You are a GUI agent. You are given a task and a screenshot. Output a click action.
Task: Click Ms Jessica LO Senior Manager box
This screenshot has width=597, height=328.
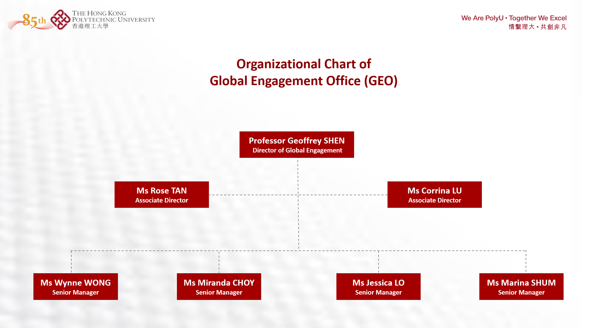(x=379, y=286)
